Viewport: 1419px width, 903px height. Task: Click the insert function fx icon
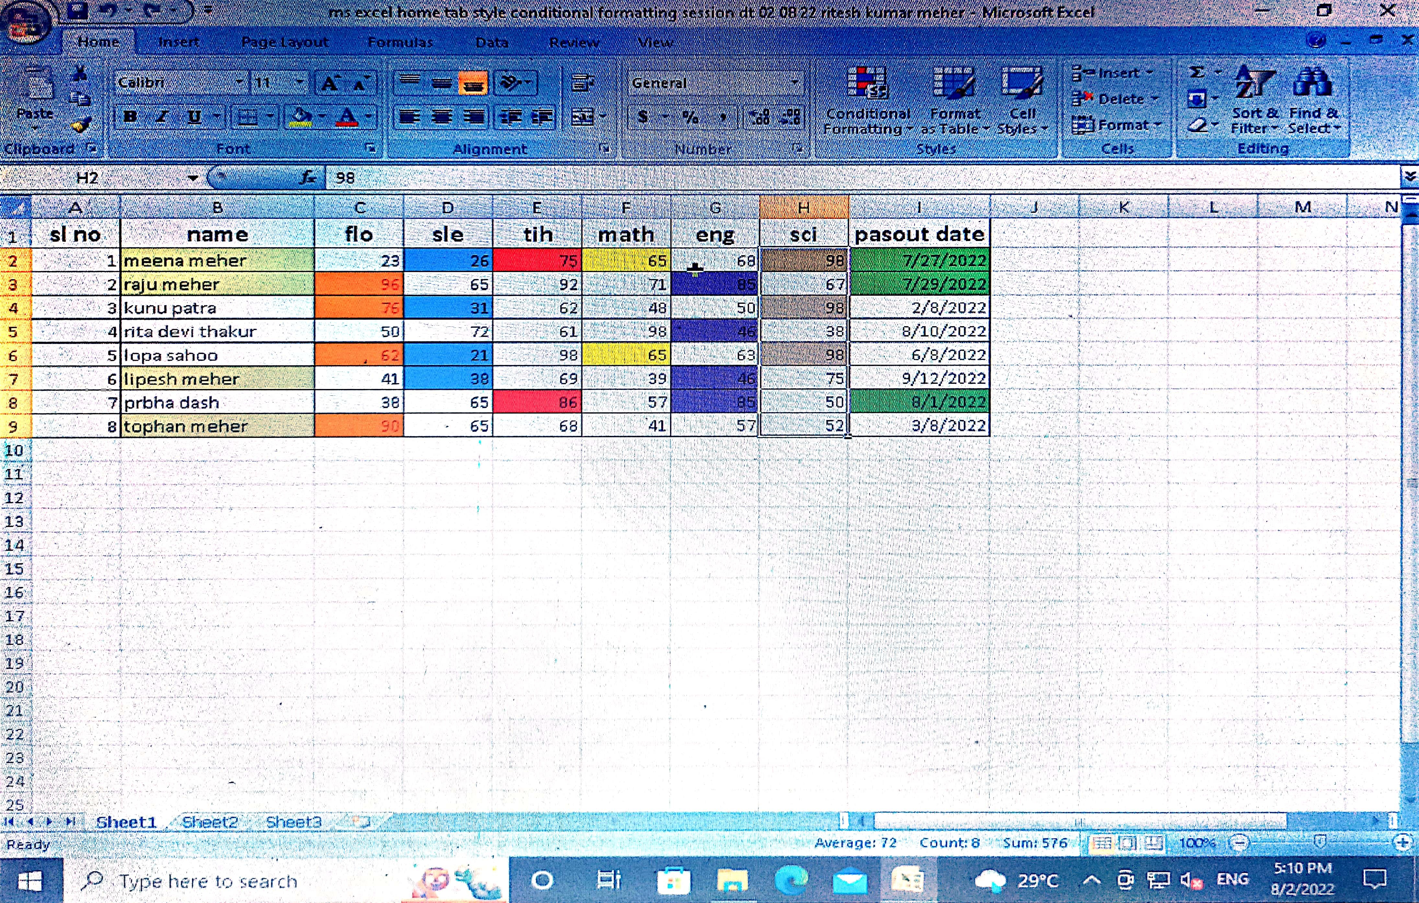click(x=307, y=177)
